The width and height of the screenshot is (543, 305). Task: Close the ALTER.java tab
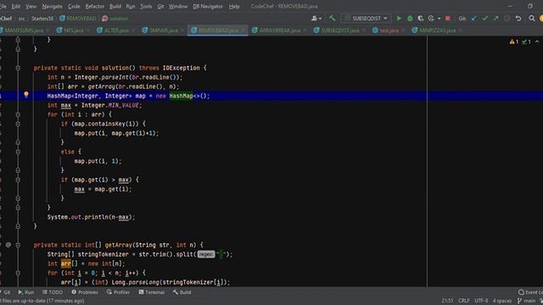point(133,30)
